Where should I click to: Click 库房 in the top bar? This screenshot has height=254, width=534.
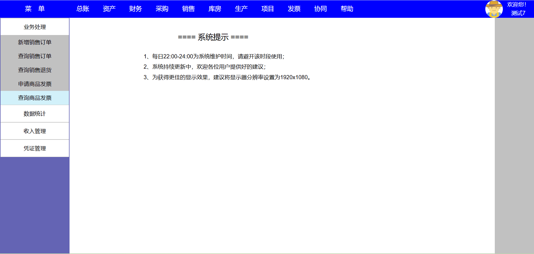[x=215, y=9]
